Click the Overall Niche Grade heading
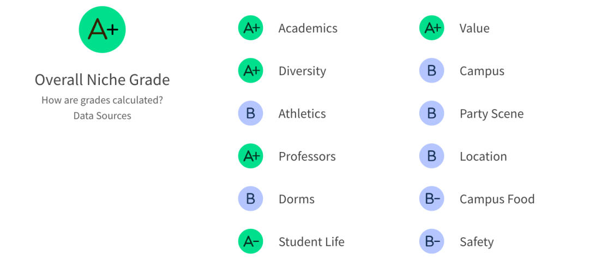 tap(102, 80)
